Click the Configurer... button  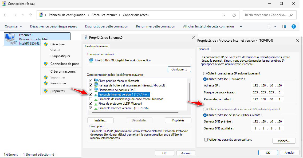point(179,69)
